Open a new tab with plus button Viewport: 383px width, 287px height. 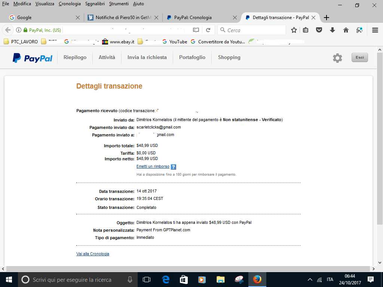(x=326, y=18)
